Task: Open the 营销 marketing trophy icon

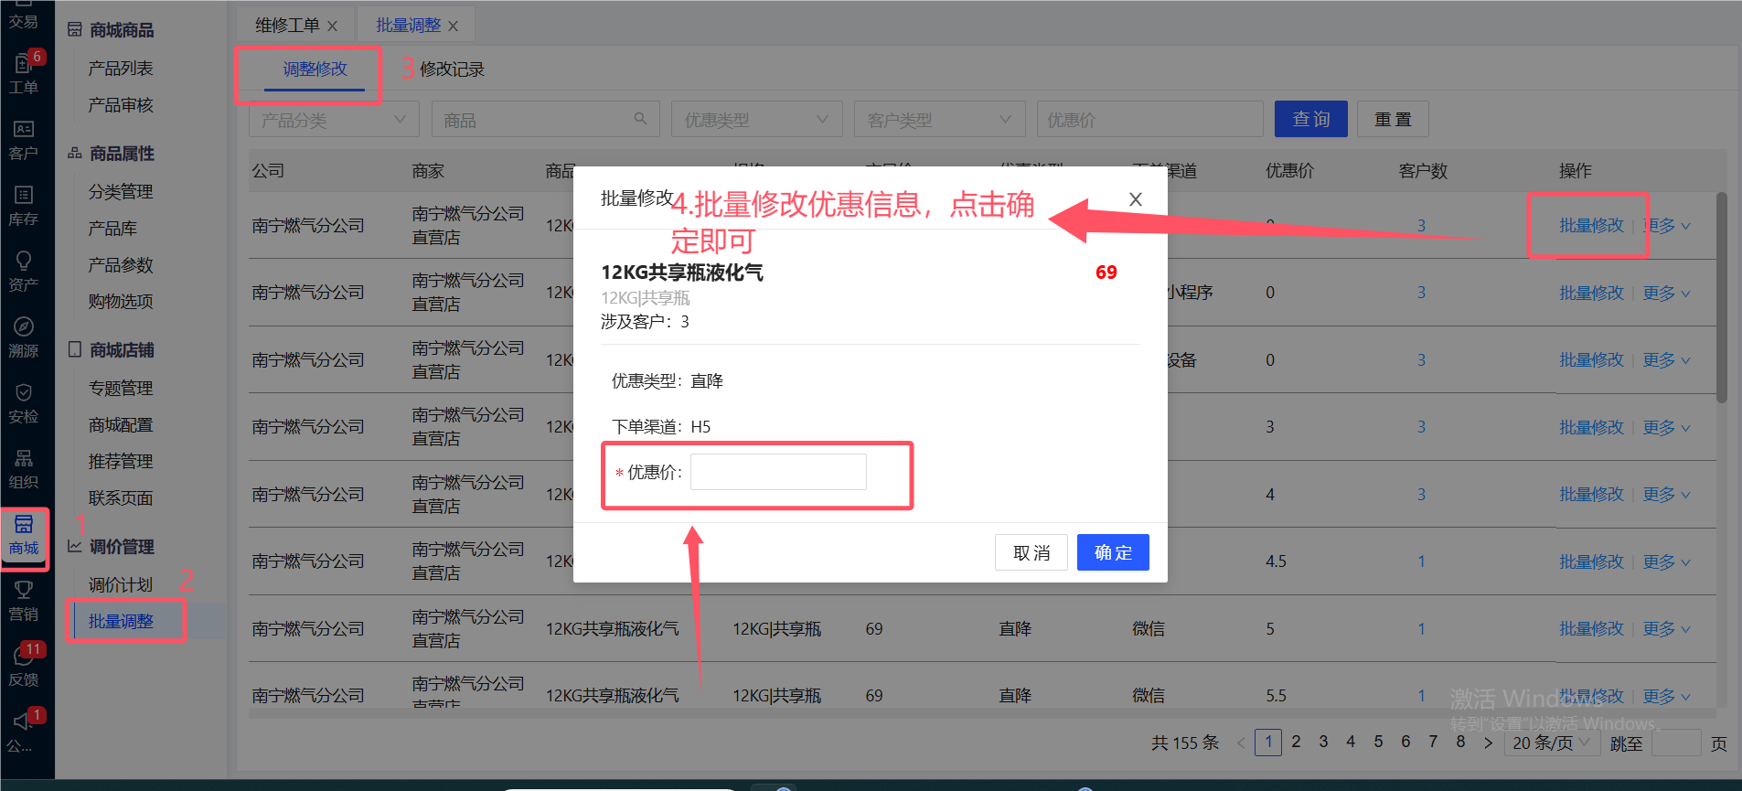Action: (24, 600)
